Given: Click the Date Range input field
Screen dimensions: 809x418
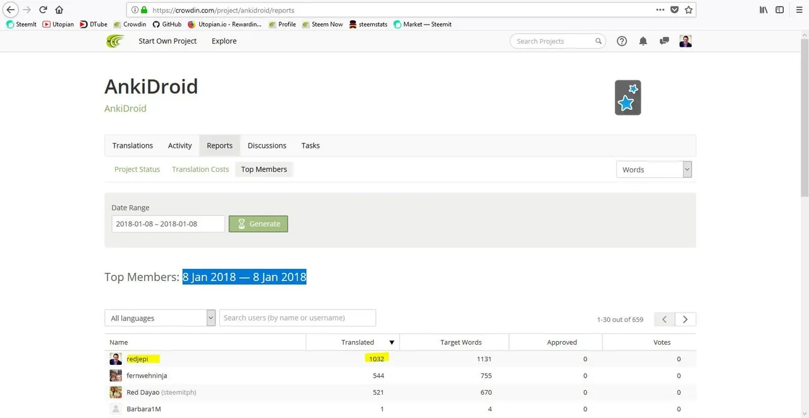Looking at the screenshot, I should click(168, 224).
